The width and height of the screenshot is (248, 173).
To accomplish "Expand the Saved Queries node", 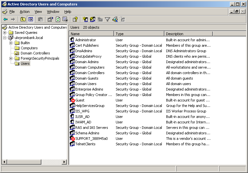I will click(x=5, y=33).
